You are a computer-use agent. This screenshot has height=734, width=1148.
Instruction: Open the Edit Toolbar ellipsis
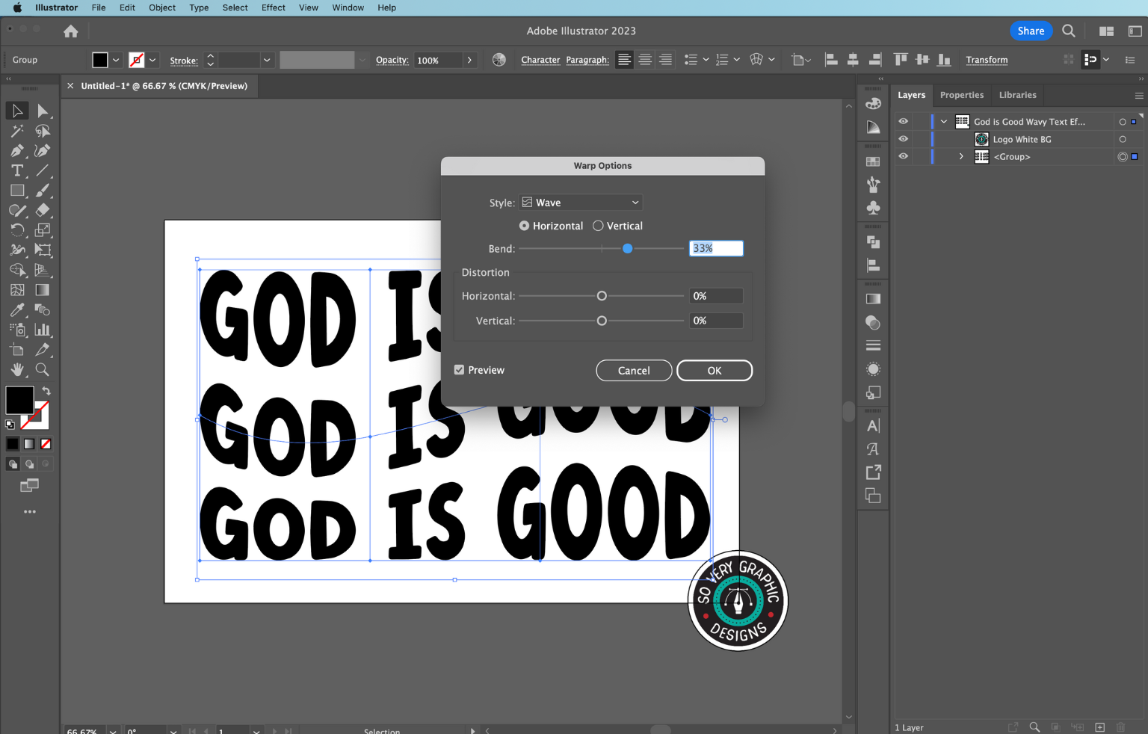point(30,512)
